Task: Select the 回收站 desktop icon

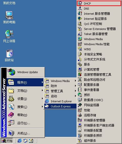Action: click(9, 56)
